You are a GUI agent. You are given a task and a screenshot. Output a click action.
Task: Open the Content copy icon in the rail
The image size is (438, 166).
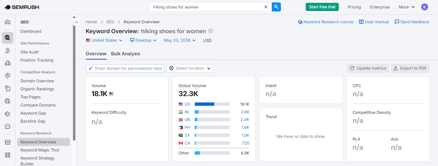click(7, 88)
